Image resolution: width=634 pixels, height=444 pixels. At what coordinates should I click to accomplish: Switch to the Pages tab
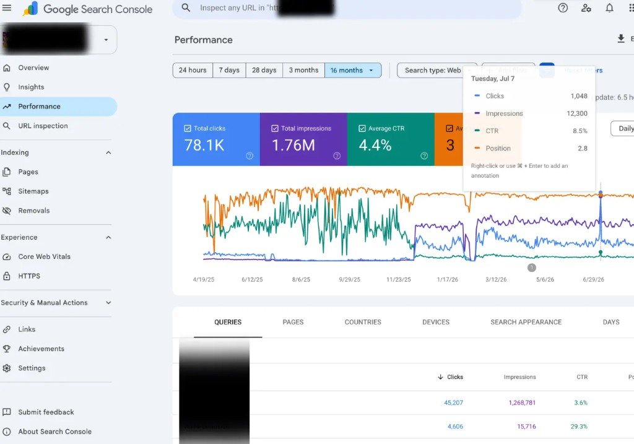pyautogui.click(x=293, y=322)
